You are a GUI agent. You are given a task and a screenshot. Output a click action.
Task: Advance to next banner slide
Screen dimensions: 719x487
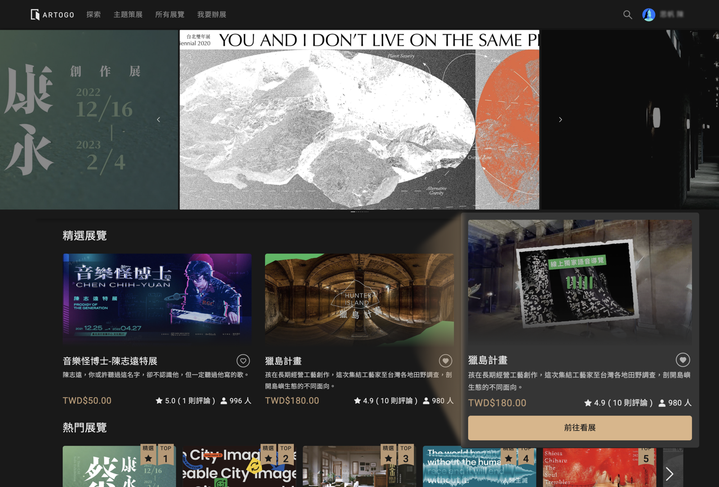pos(560,120)
